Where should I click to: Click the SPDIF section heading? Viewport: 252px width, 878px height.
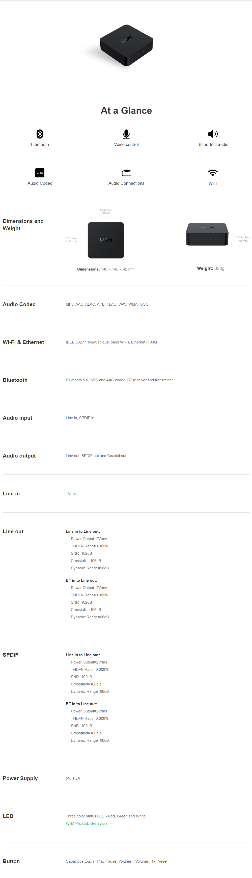pyautogui.click(x=11, y=655)
